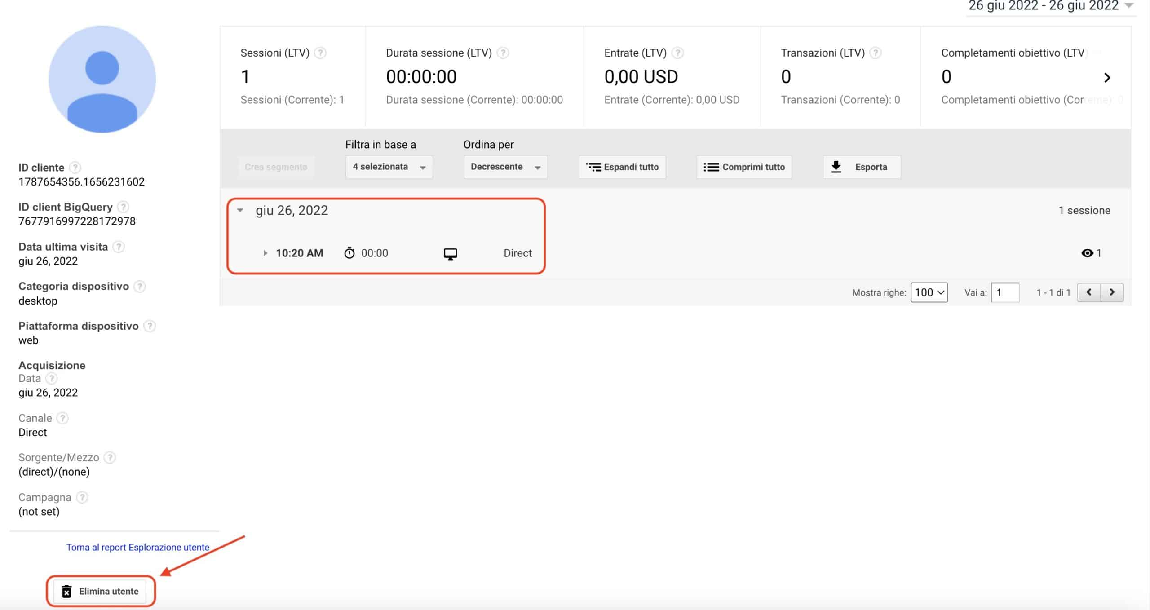The image size is (1150, 610).
Task: Collapse the giu 26, 2022 session group
Action: pos(241,210)
